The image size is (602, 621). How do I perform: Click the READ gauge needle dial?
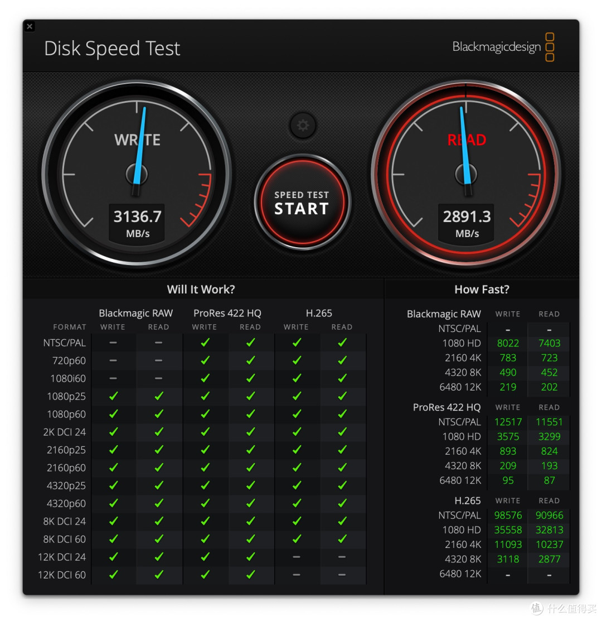pyautogui.click(x=466, y=174)
